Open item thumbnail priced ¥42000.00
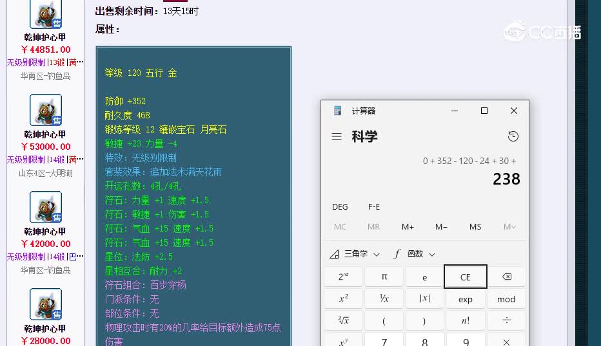601x346 pixels. click(x=46, y=207)
